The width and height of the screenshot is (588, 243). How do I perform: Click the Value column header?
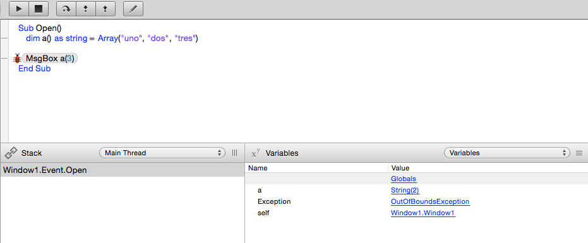pos(488,168)
